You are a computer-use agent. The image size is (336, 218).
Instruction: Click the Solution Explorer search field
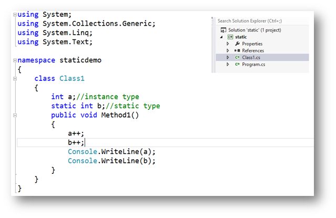pos(262,21)
